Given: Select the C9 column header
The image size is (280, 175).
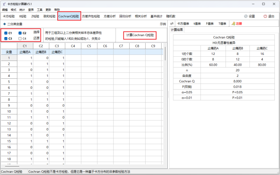Looking at the screenshot, I should tap(154, 46).
